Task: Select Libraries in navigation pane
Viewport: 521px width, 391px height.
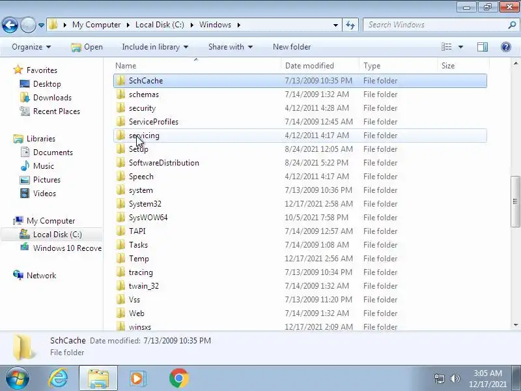Action: (x=41, y=138)
